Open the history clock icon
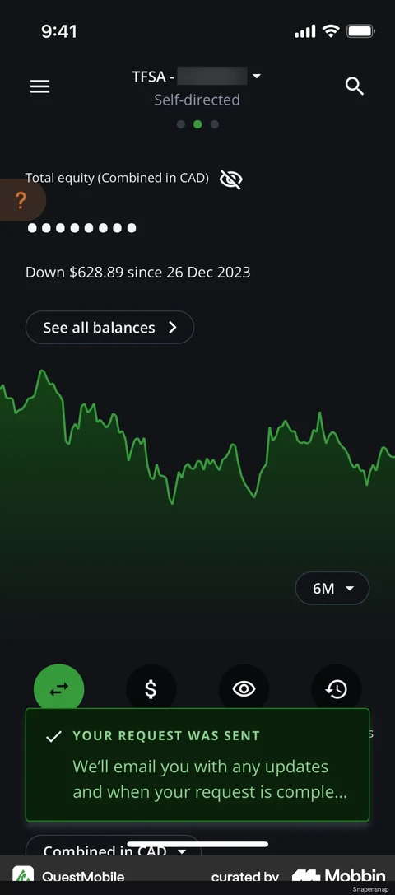The image size is (395, 895). tap(337, 689)
